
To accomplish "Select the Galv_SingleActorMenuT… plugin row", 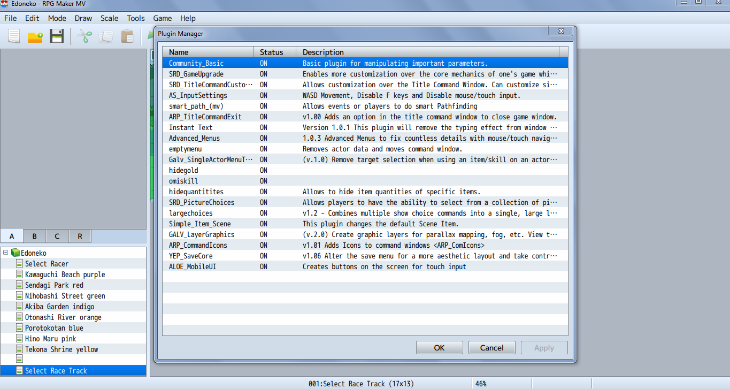I will (365, 159).
